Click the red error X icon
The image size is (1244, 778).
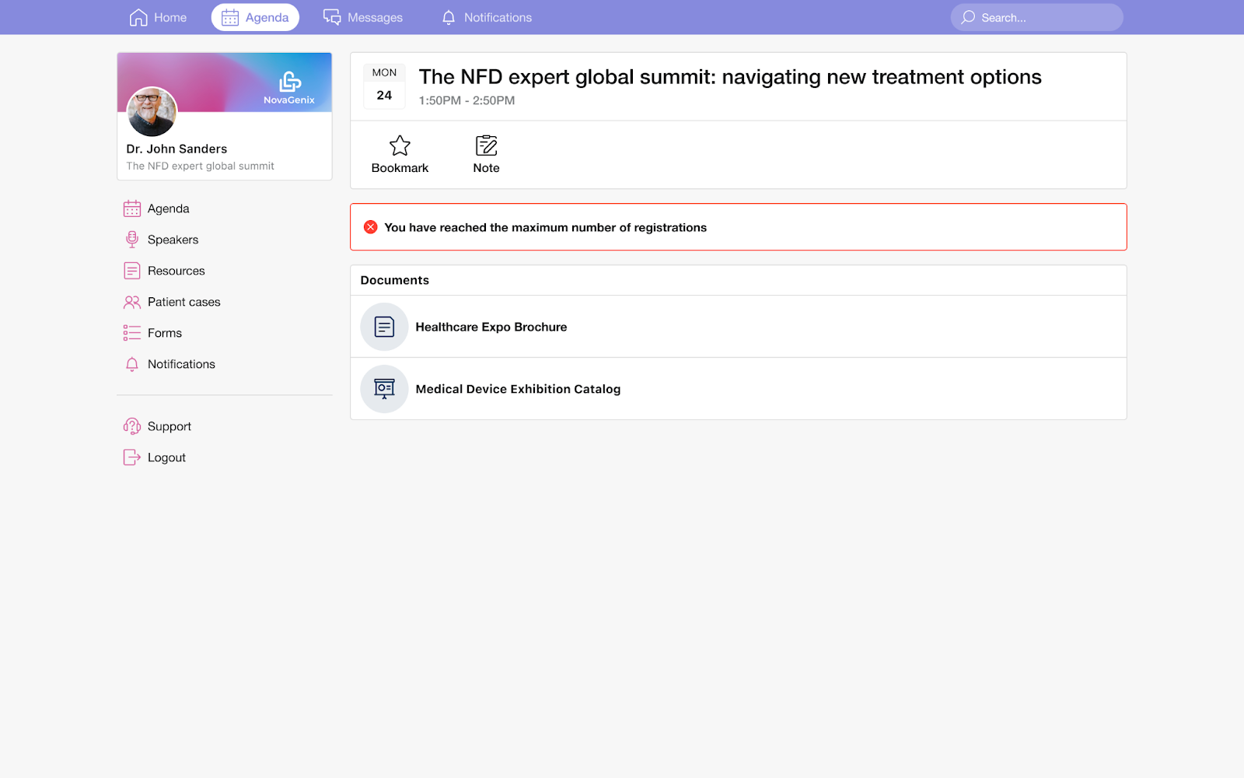click(371, 227)
